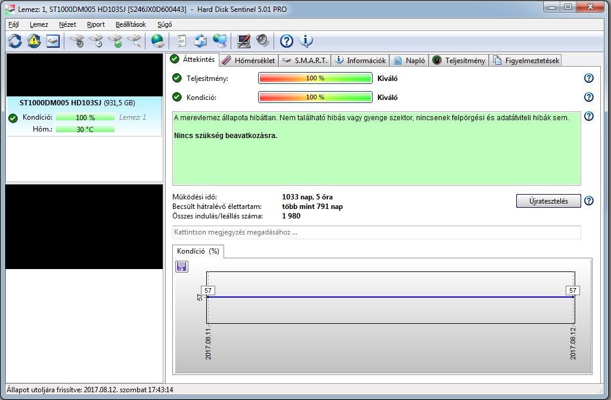Screen dimensions: 611x400
Task: Select the Kondíció (%) chart tab
Action: pos(198,251)
